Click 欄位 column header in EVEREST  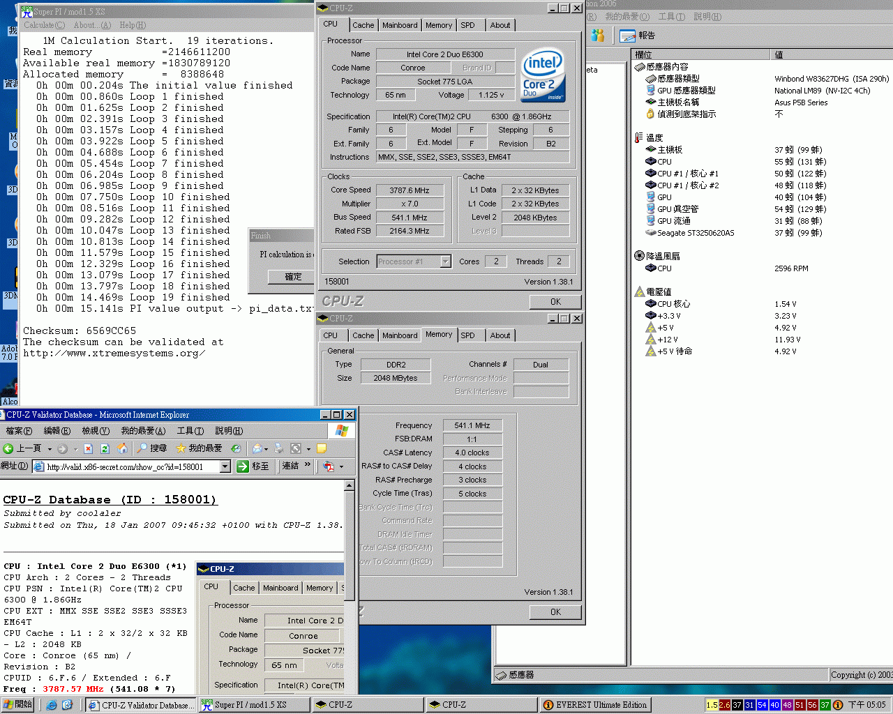700,54
